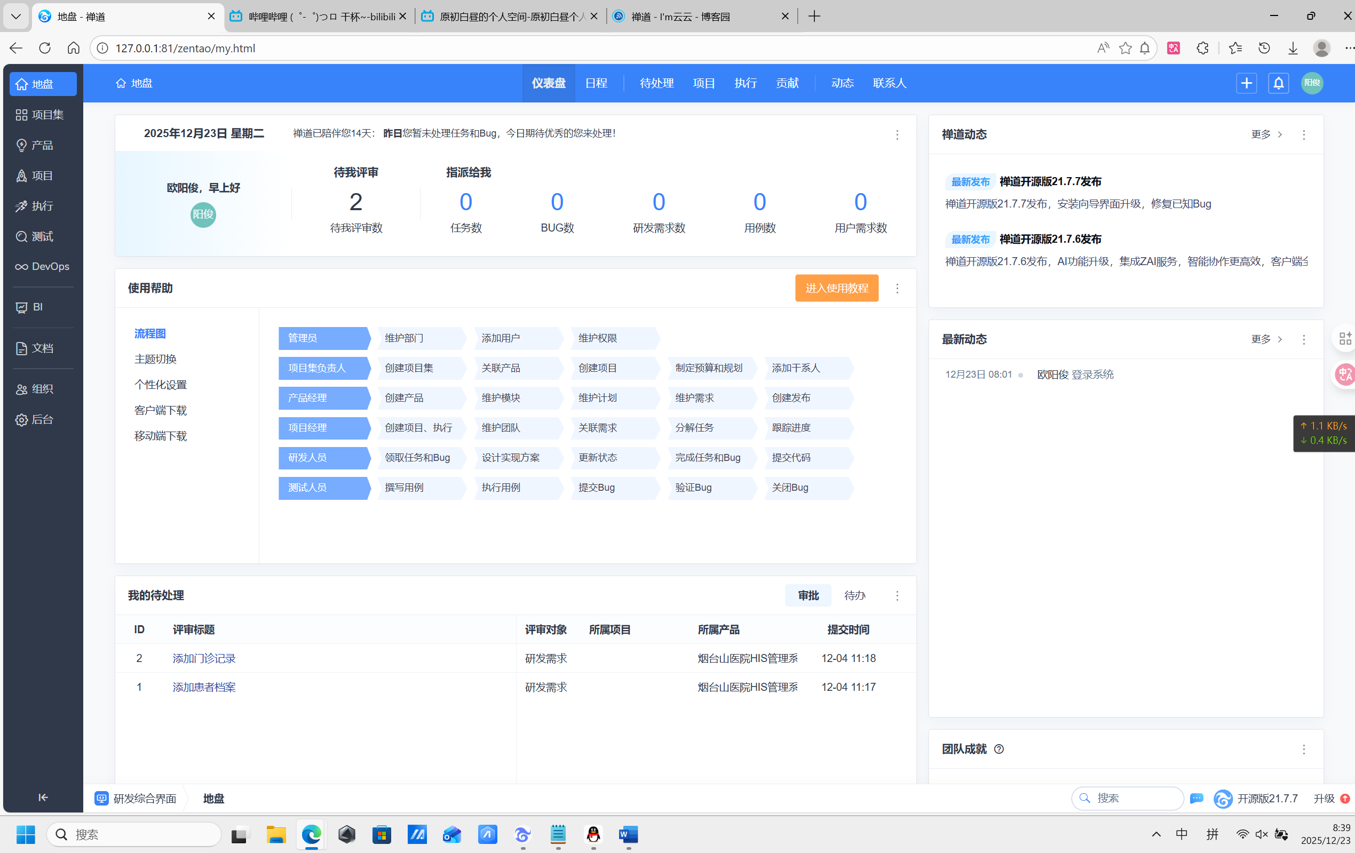Open the 产品 sidebar icon
The width and height of the screenshot is (1355, 853).
click(x=21, y=145)
